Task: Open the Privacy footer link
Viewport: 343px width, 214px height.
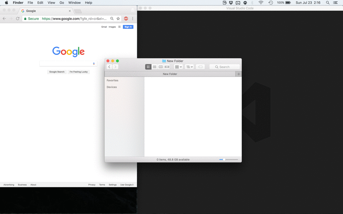Action: (92, 185)
